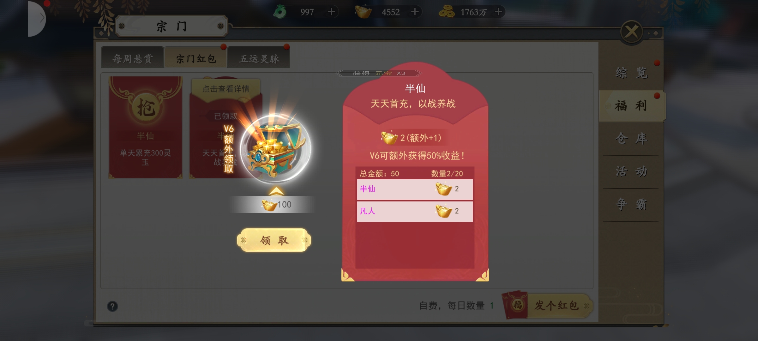
Task: Add more gold ingots with plus icon
Action: (x=415, y=12)
